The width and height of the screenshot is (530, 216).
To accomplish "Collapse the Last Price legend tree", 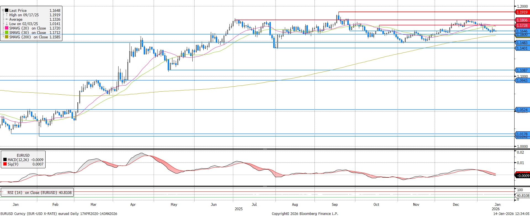I will (3, 10).
